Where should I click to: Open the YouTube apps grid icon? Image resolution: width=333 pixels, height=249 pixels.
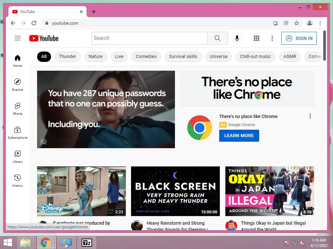[256, 38]
